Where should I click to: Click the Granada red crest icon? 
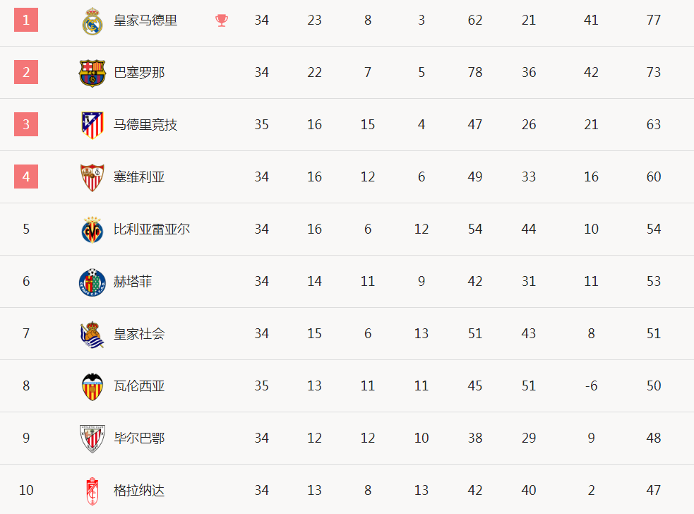click(x=92, y=491)
